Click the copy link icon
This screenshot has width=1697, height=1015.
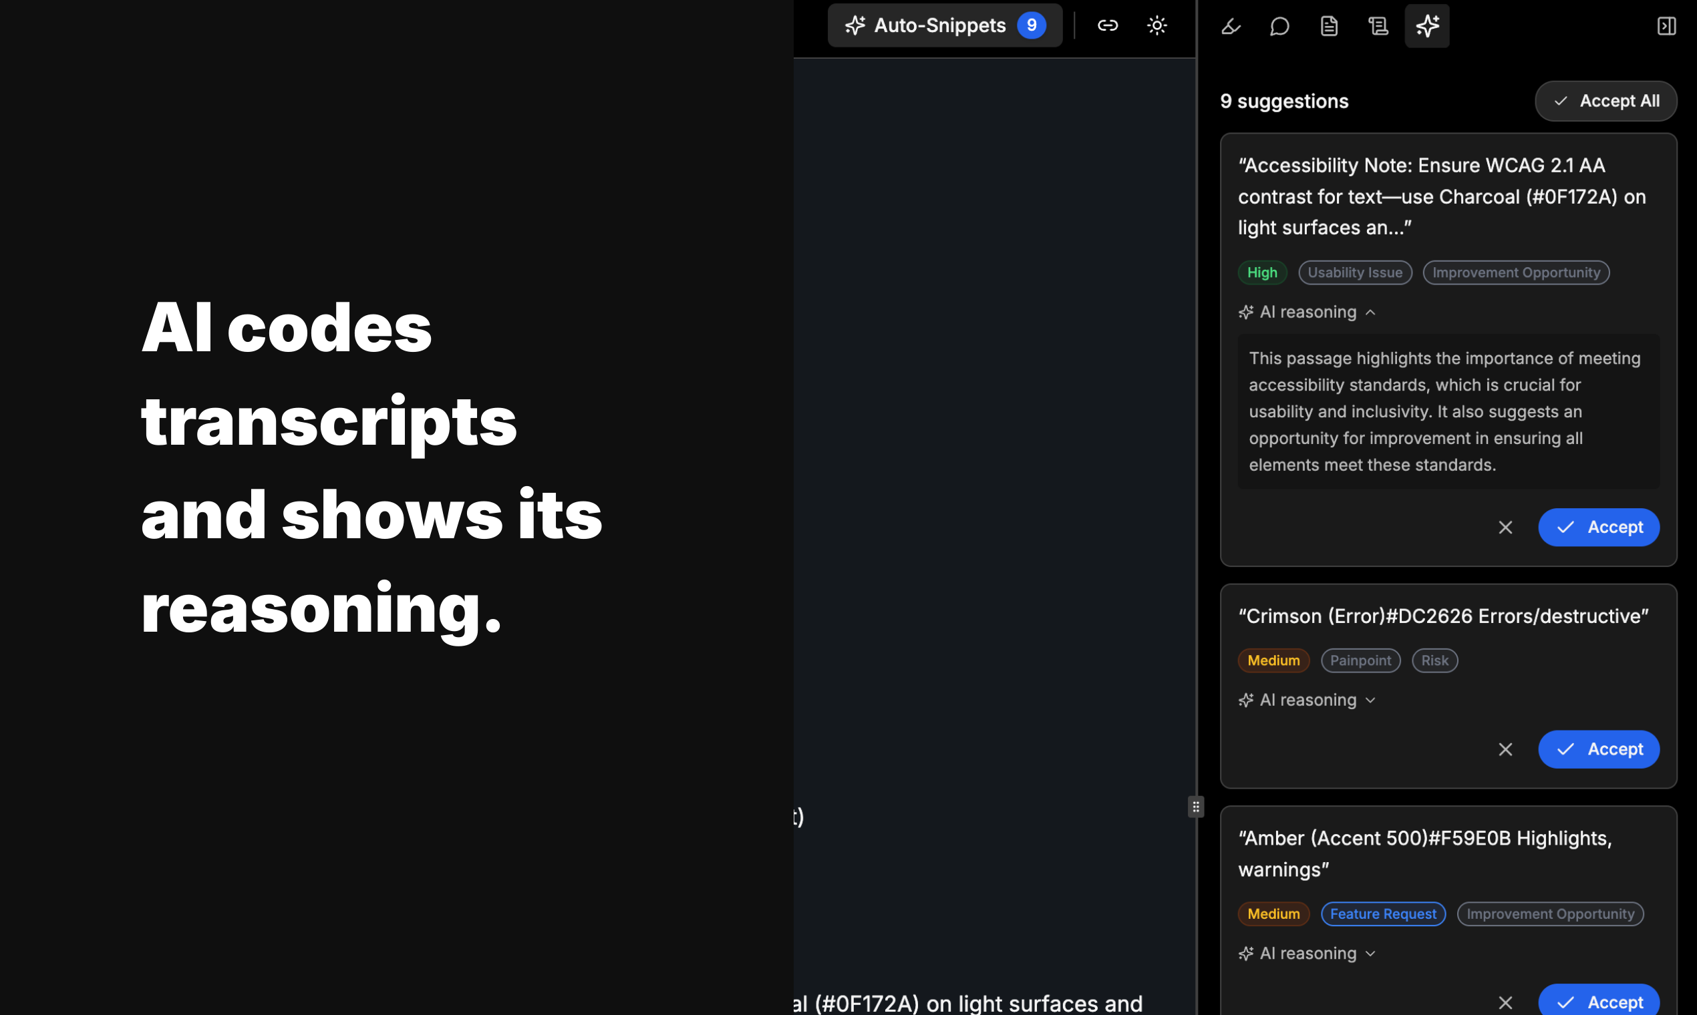[1107, 25]
